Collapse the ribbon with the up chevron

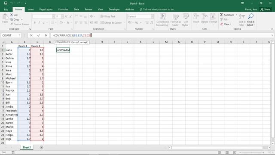point(272,29)
